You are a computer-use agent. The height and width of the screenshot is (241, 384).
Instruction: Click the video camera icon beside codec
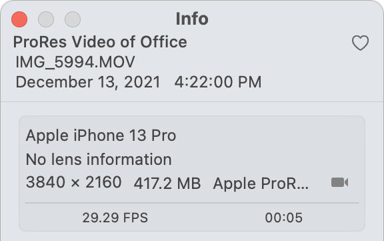(340, 183)
